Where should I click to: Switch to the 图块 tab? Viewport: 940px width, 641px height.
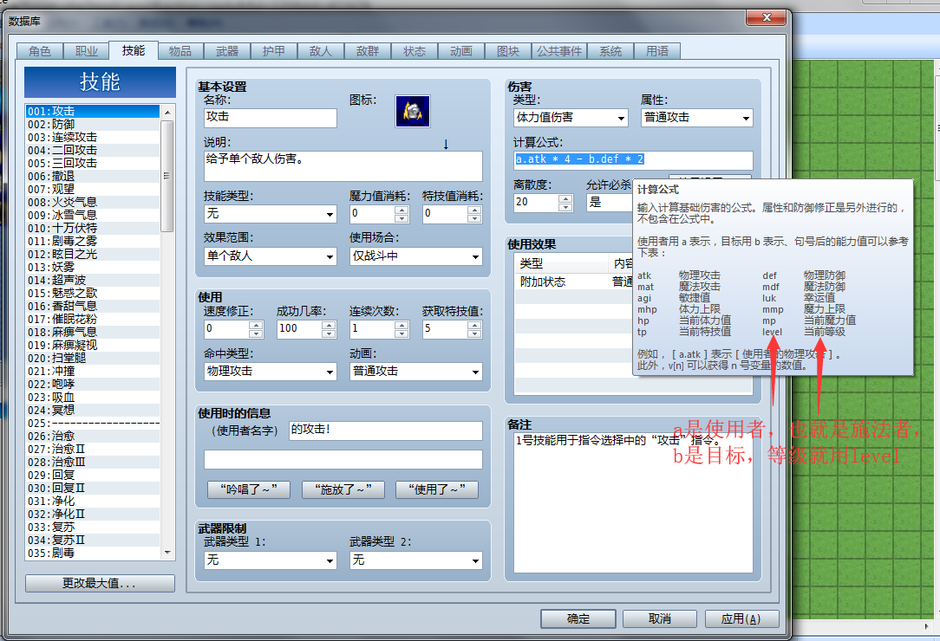pos(507,51)
